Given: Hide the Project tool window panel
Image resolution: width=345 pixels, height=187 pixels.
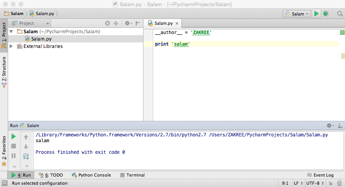Looking at the screenshot, I should (x=138, y=24).
